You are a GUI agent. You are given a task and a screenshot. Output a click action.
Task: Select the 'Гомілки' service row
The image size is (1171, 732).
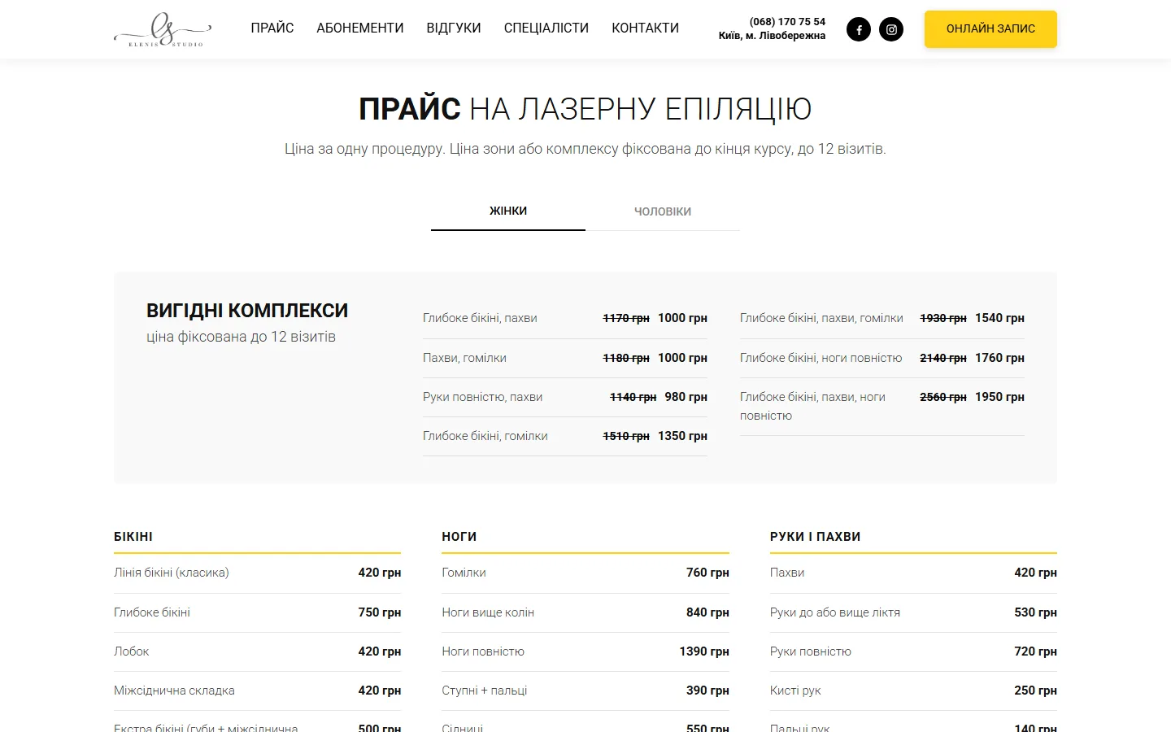(585, 573)
